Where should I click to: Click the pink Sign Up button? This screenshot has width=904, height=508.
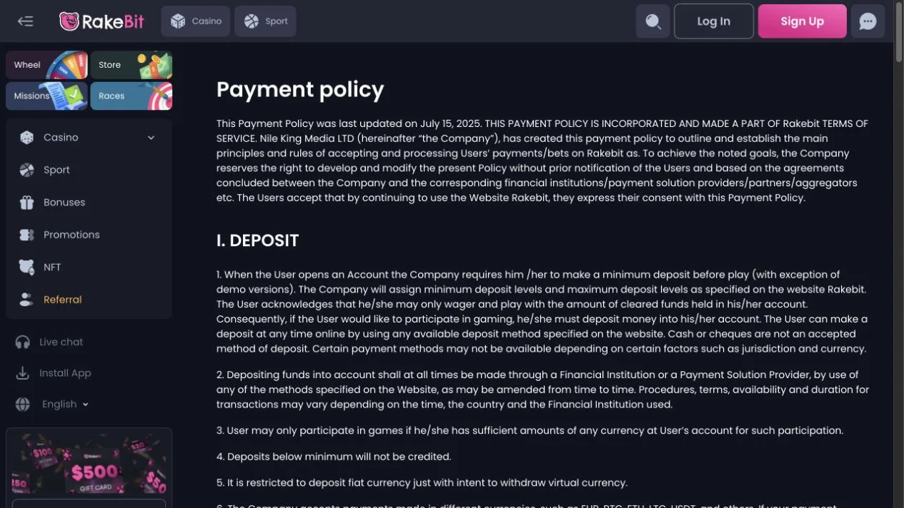click(x=803, y=21)
